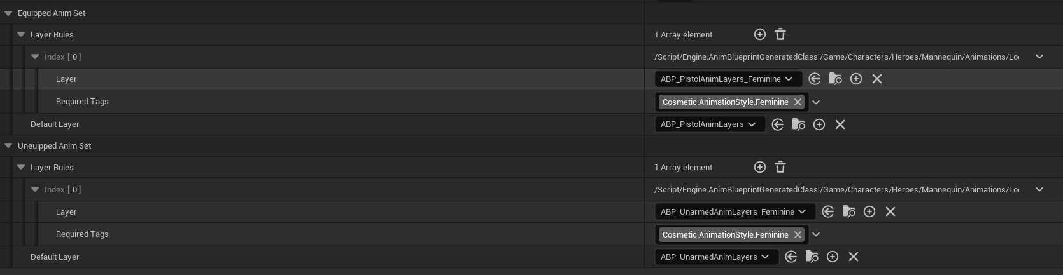Use selected asset for ABP_PistolAnimLayers_Feminine layer
This screenshot has width=1063, height=275.
[815, 79]
